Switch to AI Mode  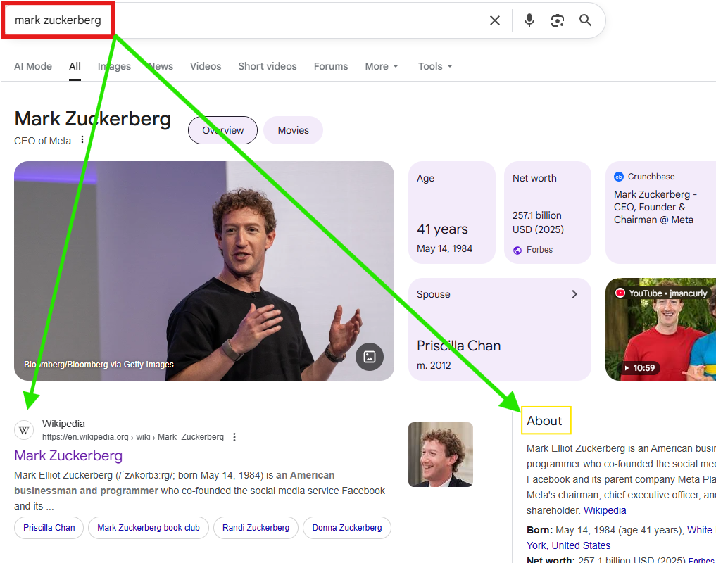pyautogui.click(x=32, y=66)
